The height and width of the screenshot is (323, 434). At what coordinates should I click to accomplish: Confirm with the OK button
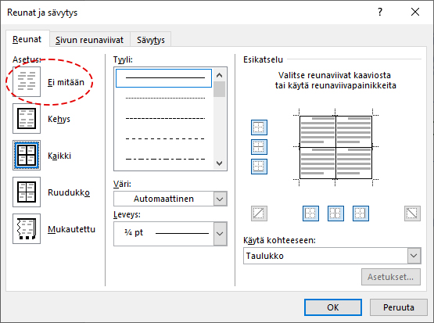[333, 307]
